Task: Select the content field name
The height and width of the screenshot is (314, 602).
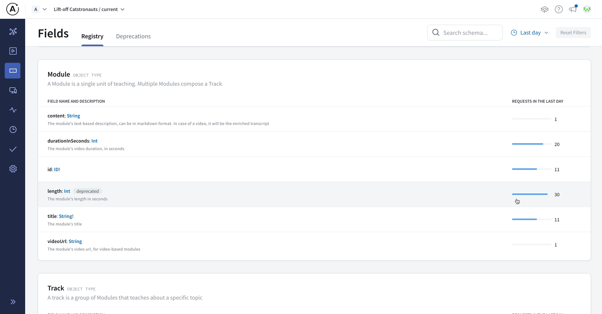Action: pos(56,116)
